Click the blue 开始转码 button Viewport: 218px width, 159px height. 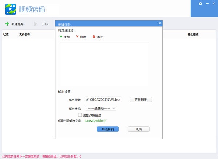pyautogui.click(x=108, y=129)
